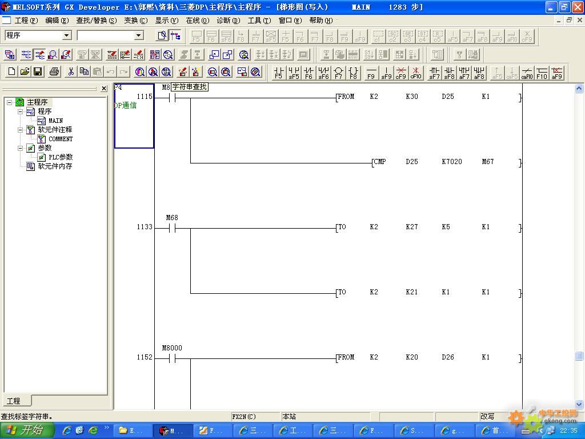The height and width of the screenshot is (439, 585).
Task: Open the empty dropdown beside 程序
Action: click(138, 35)
